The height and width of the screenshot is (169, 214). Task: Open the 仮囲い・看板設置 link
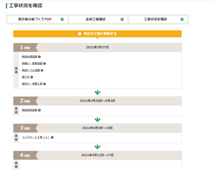click(32, 63)
